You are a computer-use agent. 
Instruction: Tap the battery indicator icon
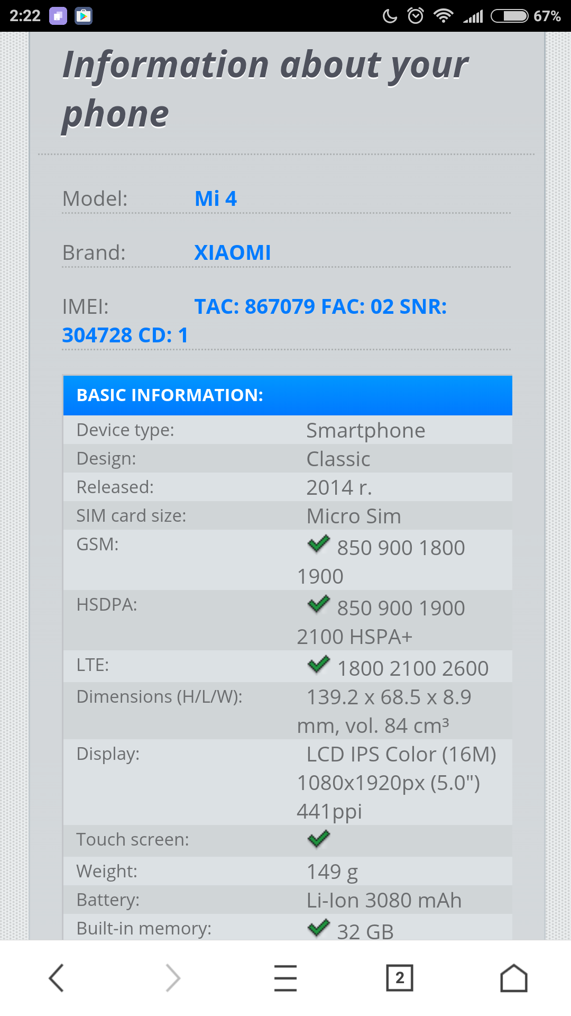(509, 16)
